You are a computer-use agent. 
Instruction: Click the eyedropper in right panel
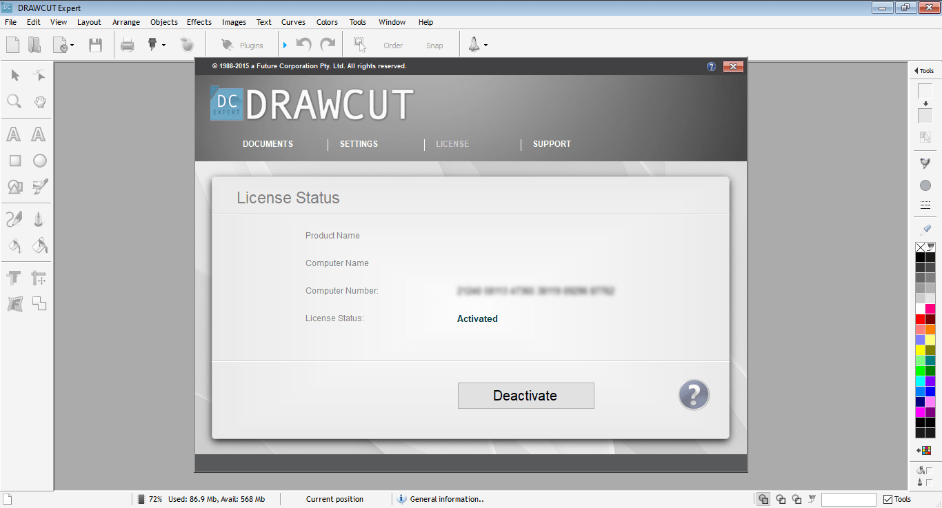click(x=925, y=230)
